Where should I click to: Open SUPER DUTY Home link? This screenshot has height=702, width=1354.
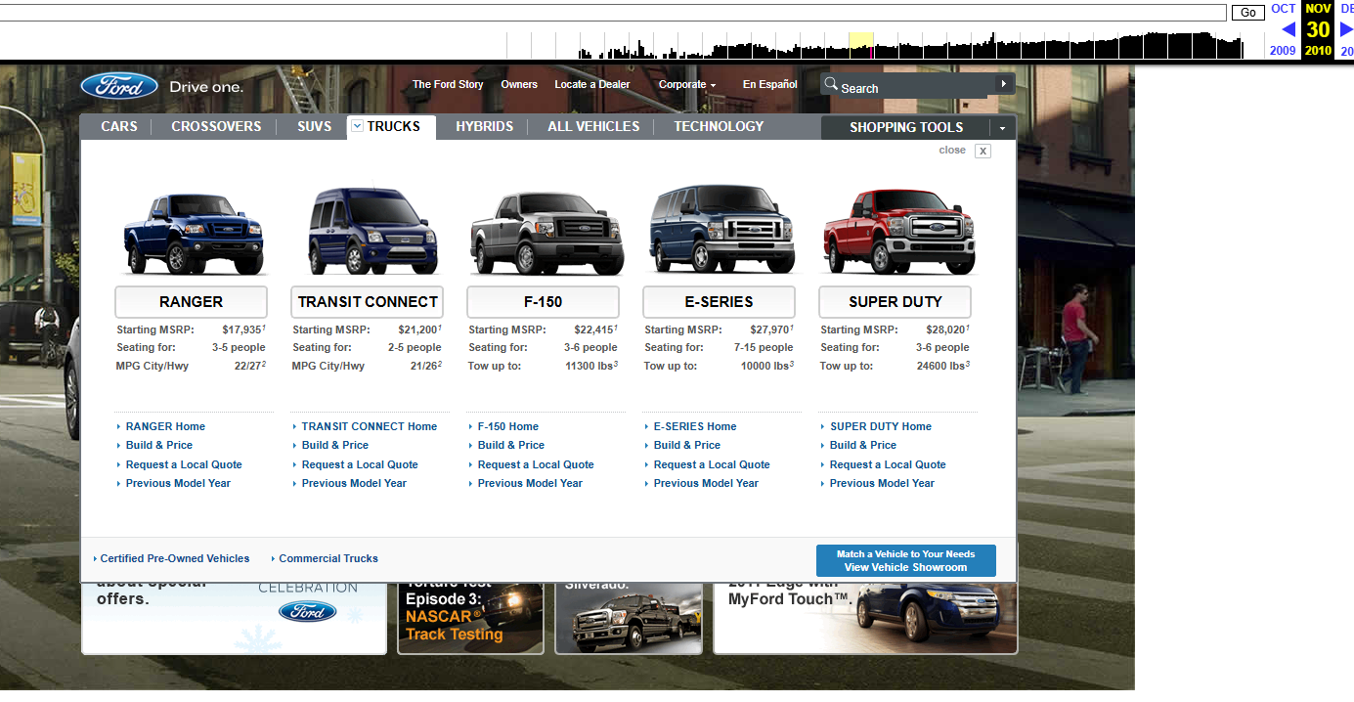click(881, 426)
